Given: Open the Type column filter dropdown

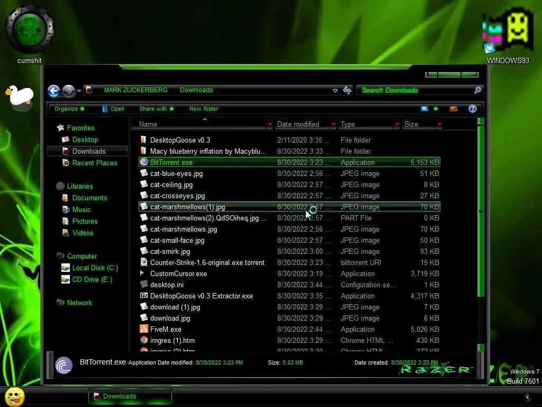Looking at the screenshot, I should tap(397, 124).
